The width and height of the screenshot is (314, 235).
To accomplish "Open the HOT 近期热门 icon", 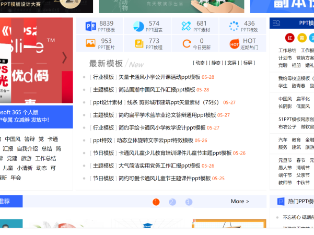I will click(x=234, y=44).
